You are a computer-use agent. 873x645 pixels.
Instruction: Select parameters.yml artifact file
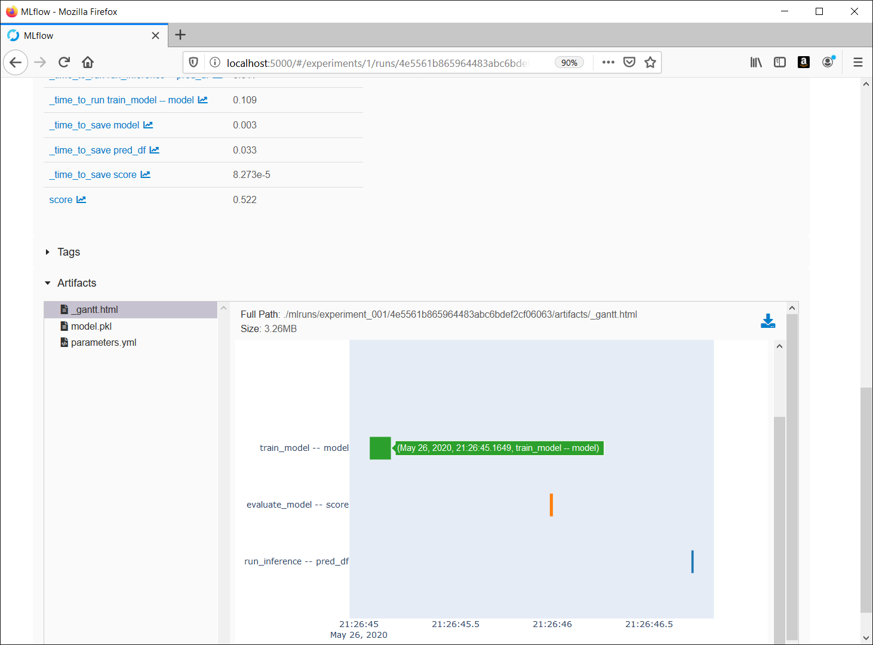(x=103, y=342)
